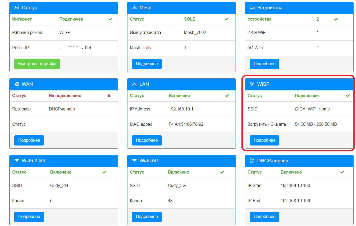Open Подробнее in the Wi-Fi 5G panel
Screen dimensions: 356x226
[147, 217]
